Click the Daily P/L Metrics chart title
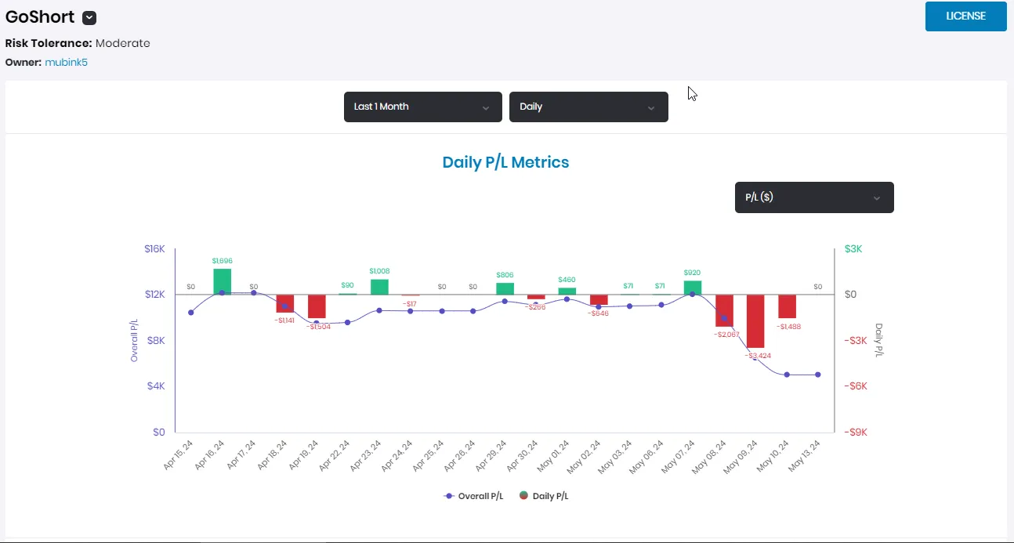The width and height of the screenshot is (1014, 543). coord(505,162)
